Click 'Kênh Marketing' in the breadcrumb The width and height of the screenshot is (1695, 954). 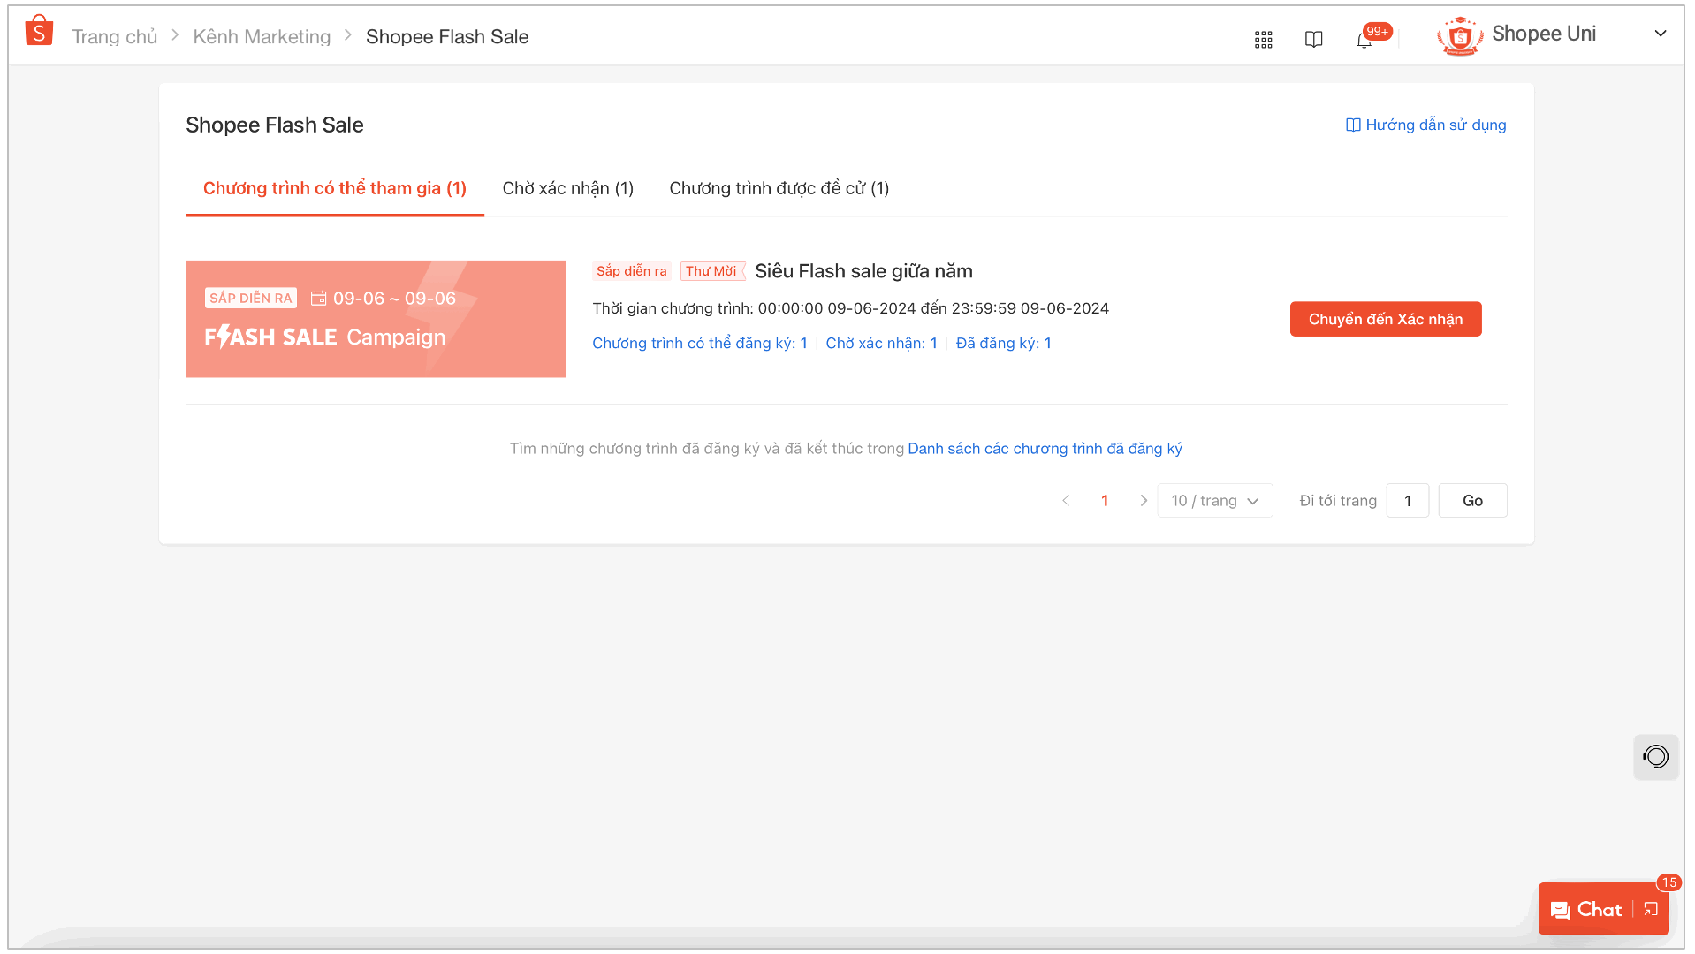262,36
